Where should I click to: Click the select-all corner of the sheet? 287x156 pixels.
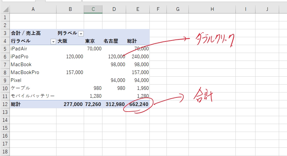tap(5, 9)
